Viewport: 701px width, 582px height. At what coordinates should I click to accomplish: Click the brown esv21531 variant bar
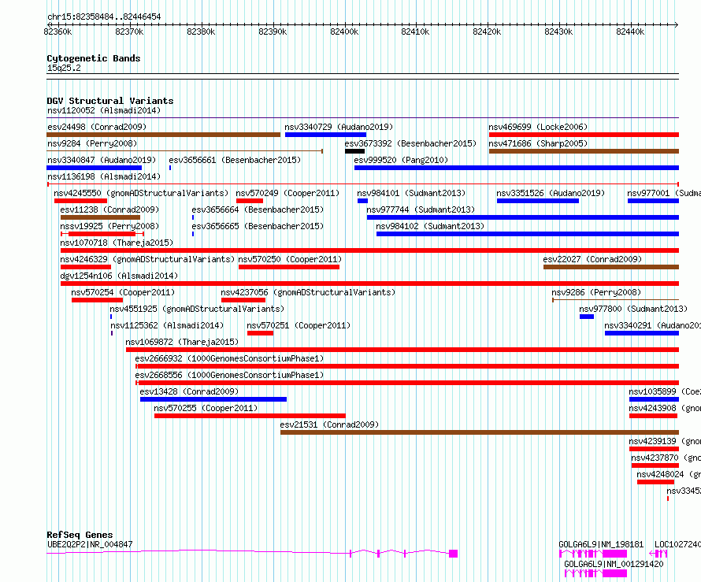[480, 432]
